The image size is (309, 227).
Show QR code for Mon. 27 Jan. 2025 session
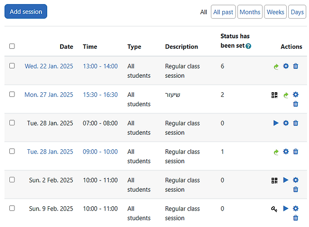tap(274, 95)
